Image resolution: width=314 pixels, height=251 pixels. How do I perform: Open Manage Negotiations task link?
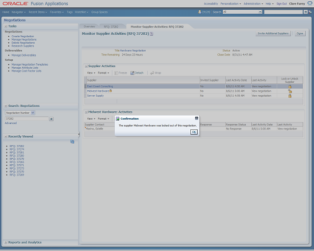(24, 39)
